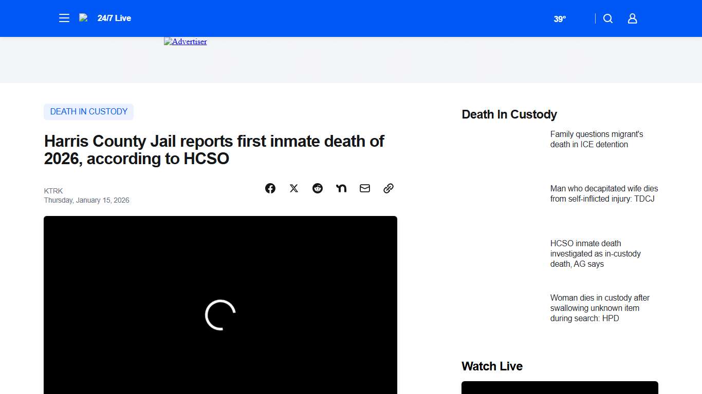The width and height of the screenshot is (702, 394).
Task: Copy the article link icon
Action: click(x=388, y=188)
